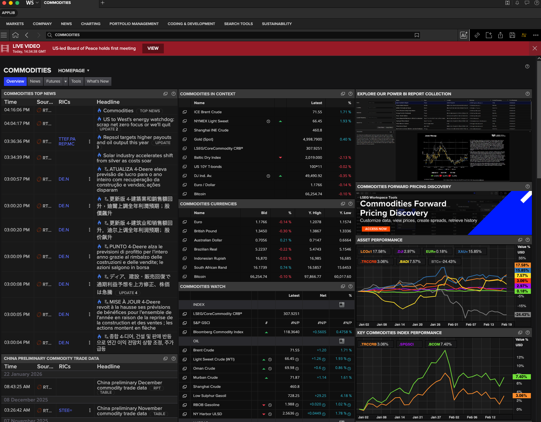The image size is (541, 422).
Task: Click the save disk icon in toolbar
Action: (x=512, y=35)
